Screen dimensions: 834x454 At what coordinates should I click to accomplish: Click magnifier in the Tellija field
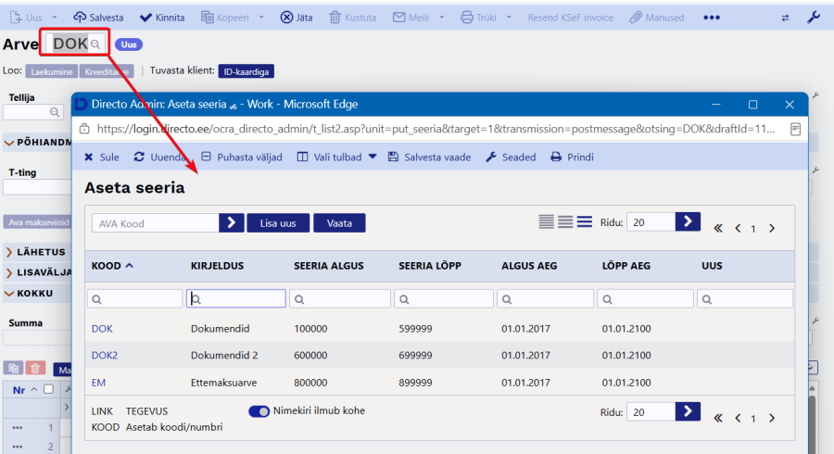tap(55, 112)
